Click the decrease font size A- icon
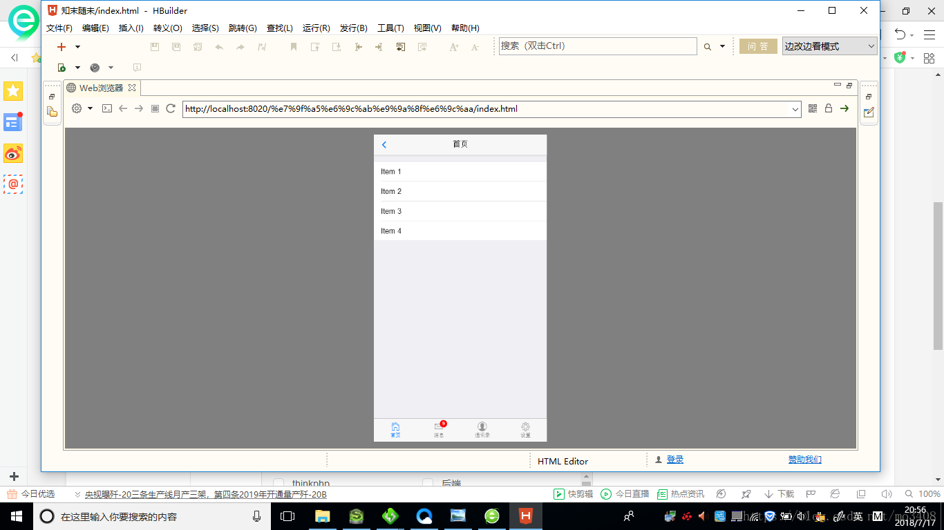 pyautogui.click(x=475, y=47)
